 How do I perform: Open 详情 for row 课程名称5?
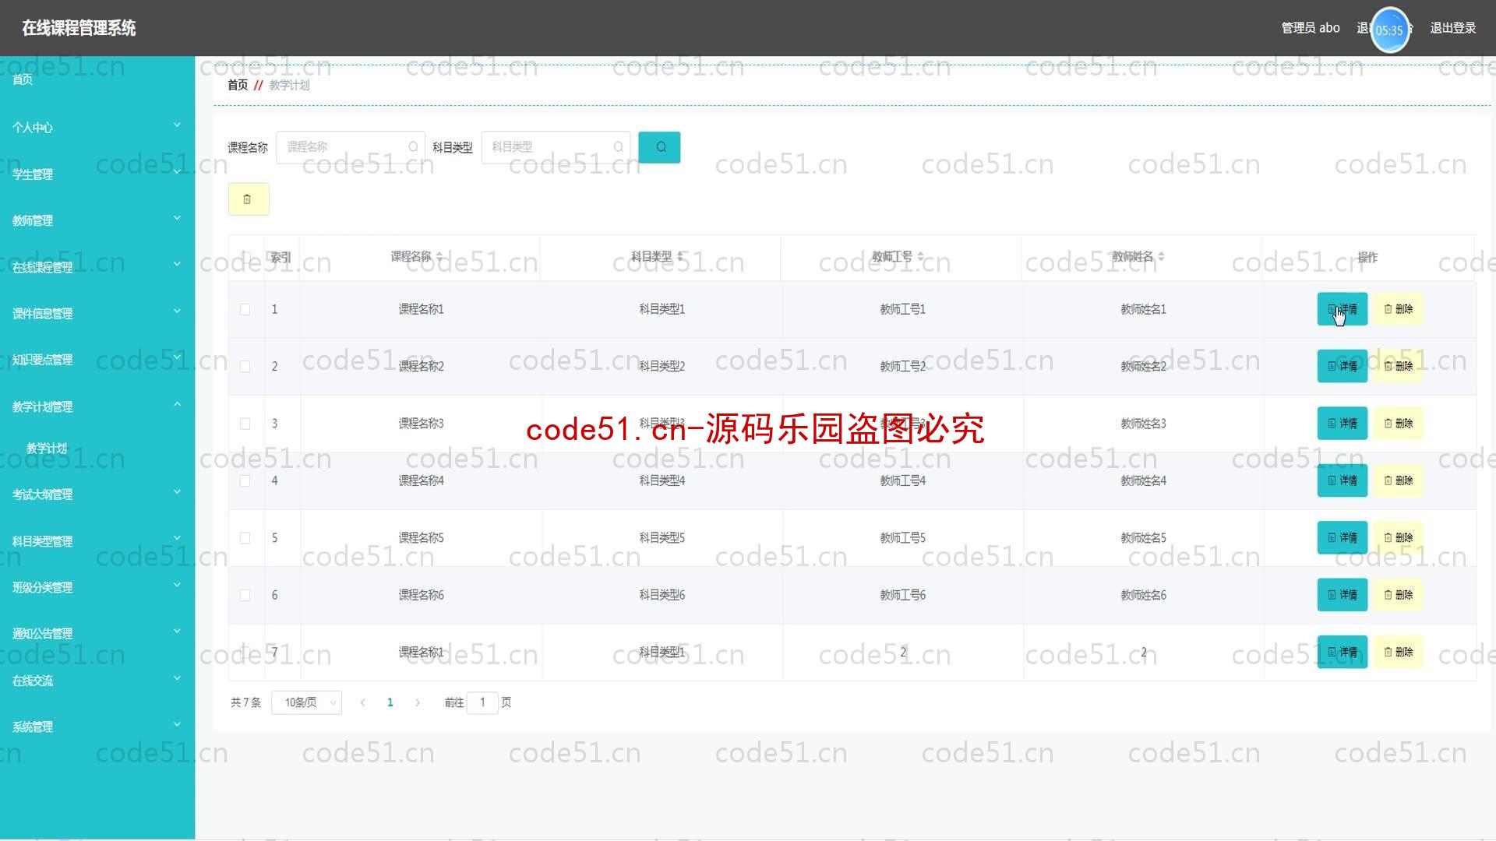click(1342, 538)
